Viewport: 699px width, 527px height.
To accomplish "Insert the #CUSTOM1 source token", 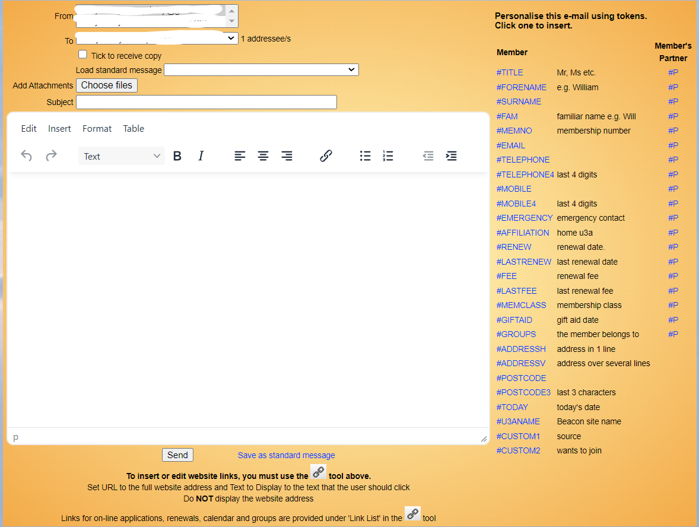I will pos(518,436).
